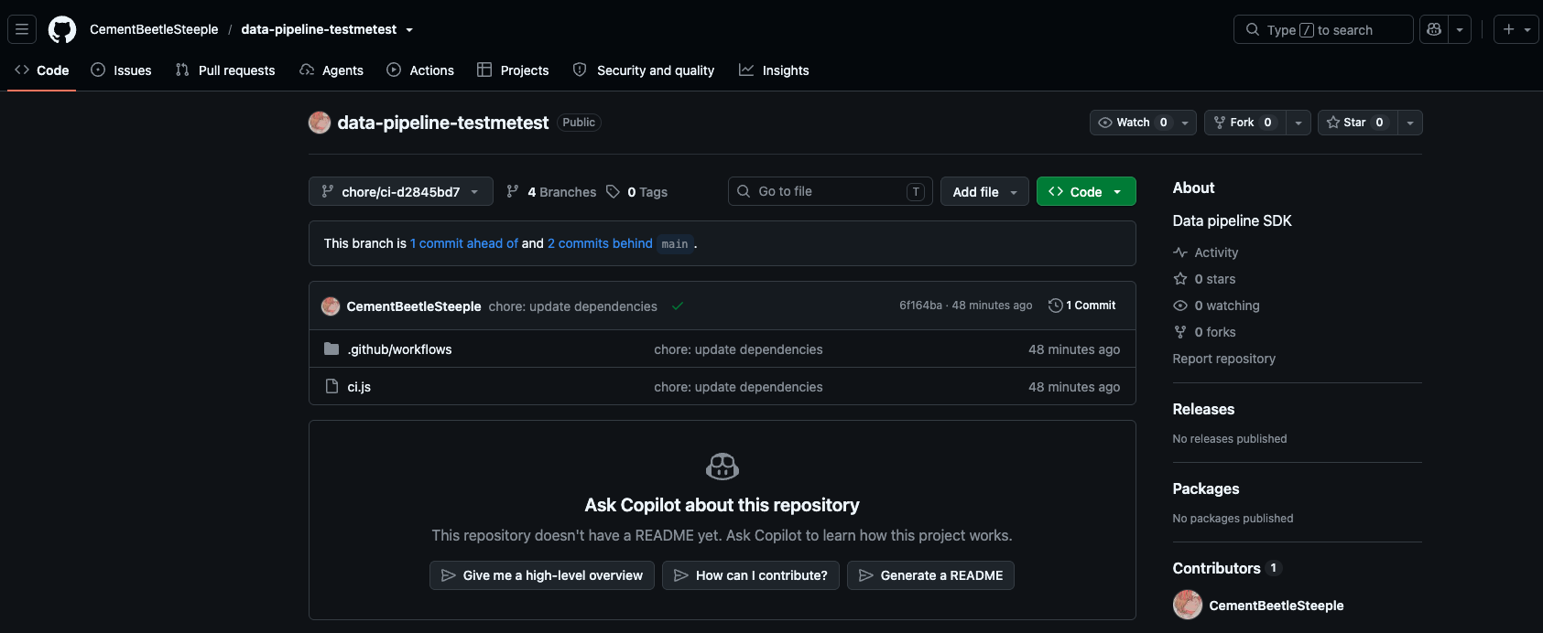Expand the Fork options dropdown arrow
1543x633 pixels.
1298,123
